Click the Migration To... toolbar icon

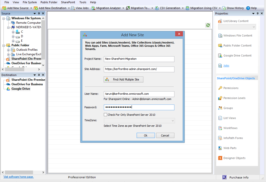128,8
